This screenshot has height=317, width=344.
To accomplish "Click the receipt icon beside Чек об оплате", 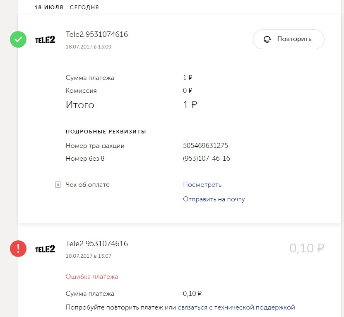I will [x=58, y=185].
